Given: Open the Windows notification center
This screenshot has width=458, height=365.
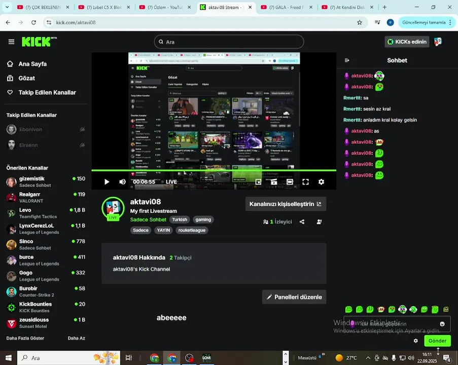Looking at the screenshot, I should [x=447, y=358].
